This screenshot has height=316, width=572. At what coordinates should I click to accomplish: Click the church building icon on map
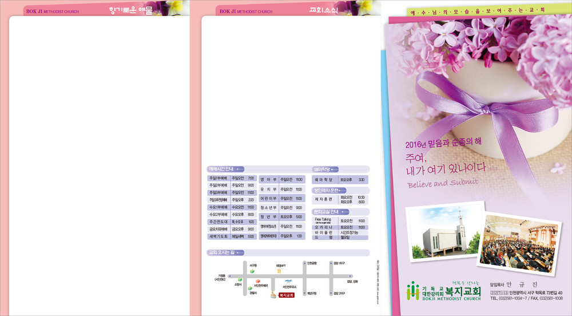(x=273, y=295)
